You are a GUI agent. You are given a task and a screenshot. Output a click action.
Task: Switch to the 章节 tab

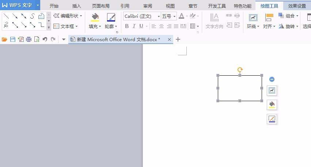pos(193,6)
